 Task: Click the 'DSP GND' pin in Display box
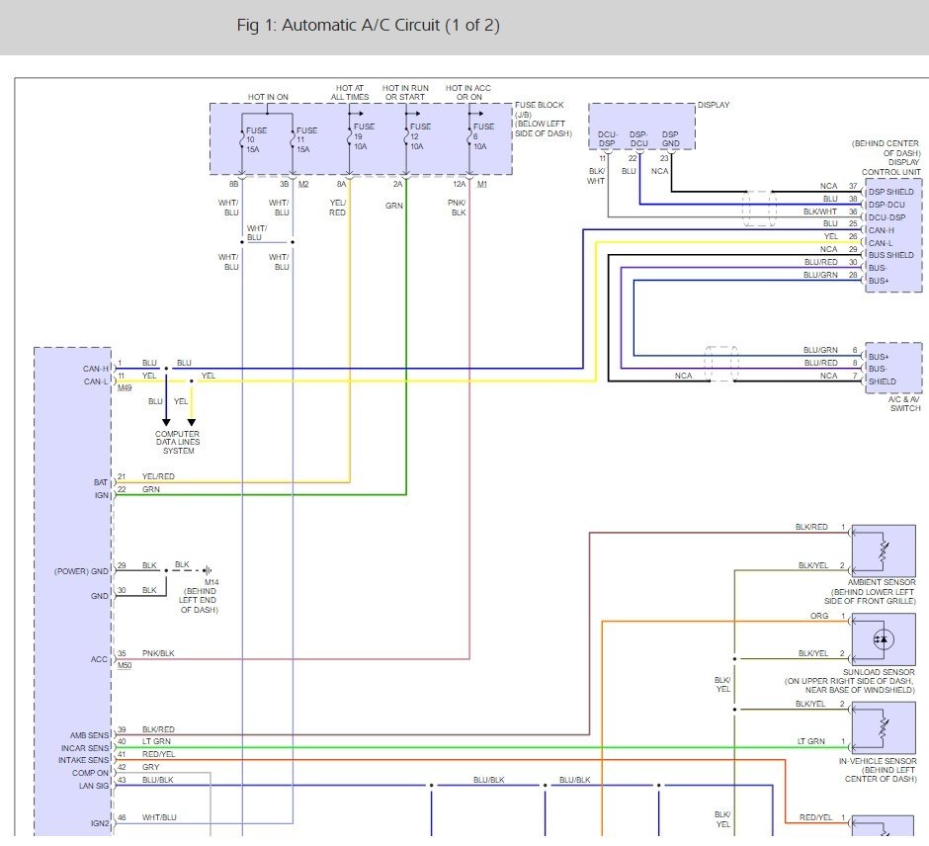(x=671, y=139)
